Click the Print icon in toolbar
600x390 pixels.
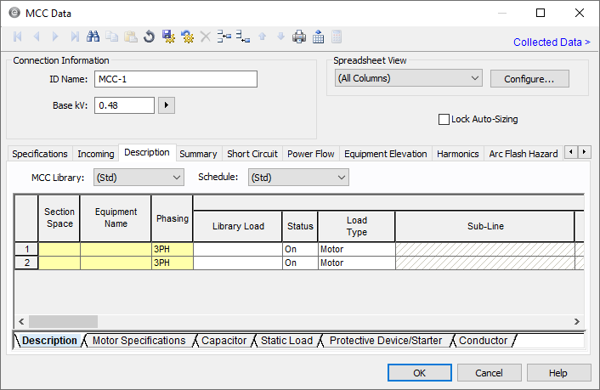[299, 37]
